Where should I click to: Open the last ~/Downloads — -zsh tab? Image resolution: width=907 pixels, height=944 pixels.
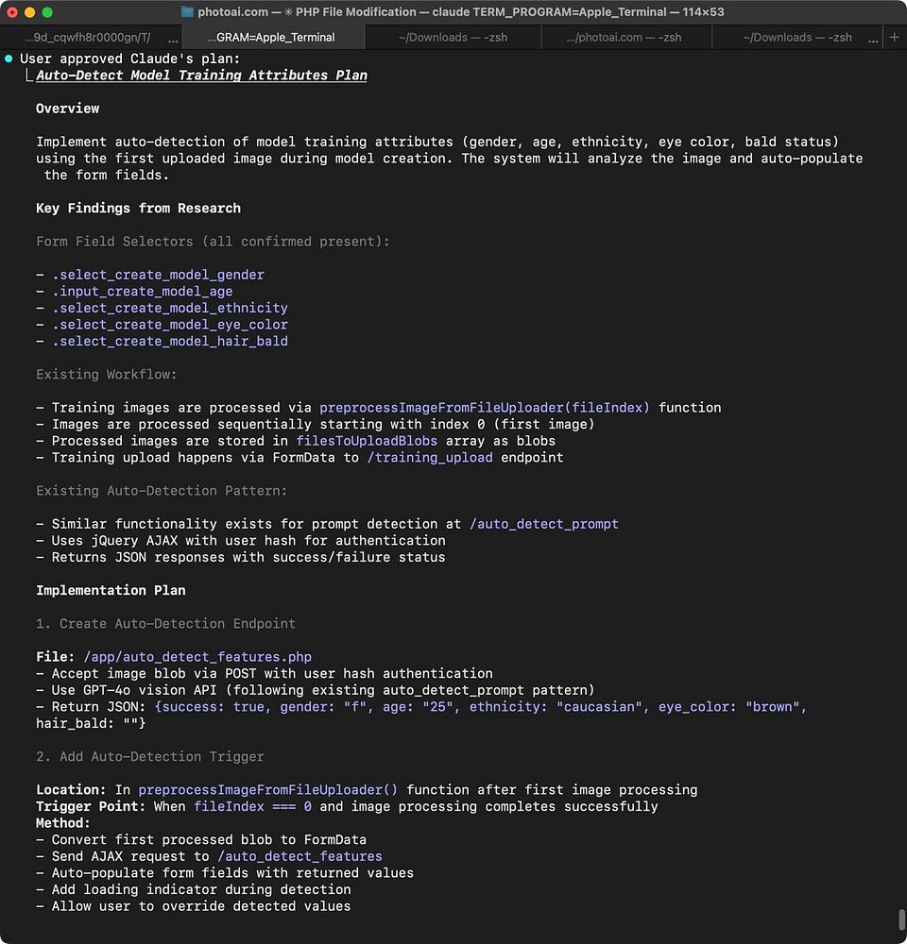coord(796,38)
